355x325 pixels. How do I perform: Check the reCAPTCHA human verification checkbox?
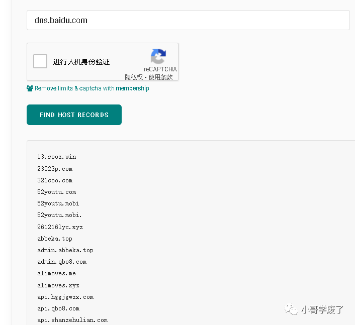(40, 61)
